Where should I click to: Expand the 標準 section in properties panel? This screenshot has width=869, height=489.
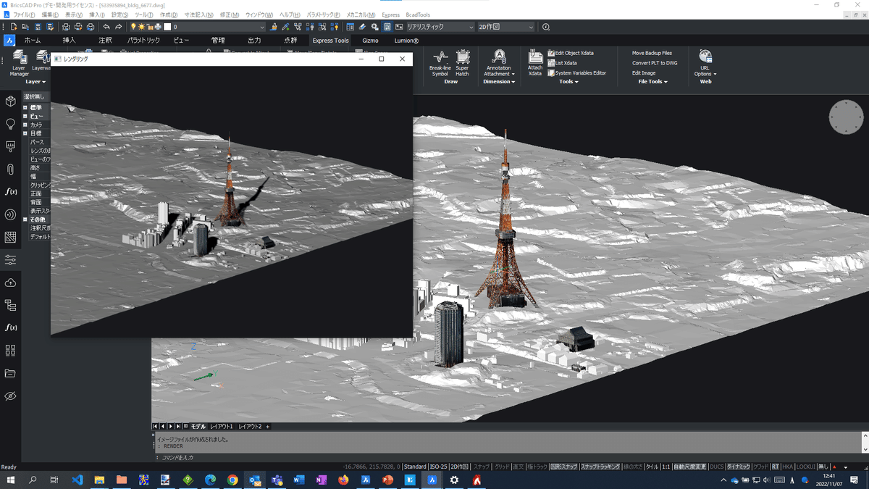tap(25, 107)
